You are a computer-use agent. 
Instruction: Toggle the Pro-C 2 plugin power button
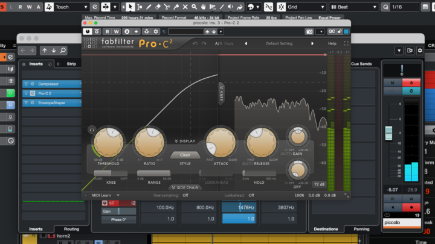click(x=88, y=31)
